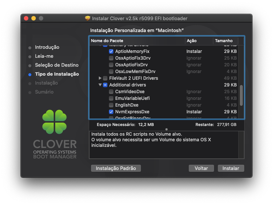Uncheck the AptioMemoryFix checkbox
The width and height of the screenshot is (273, 205).
point(111,51)
